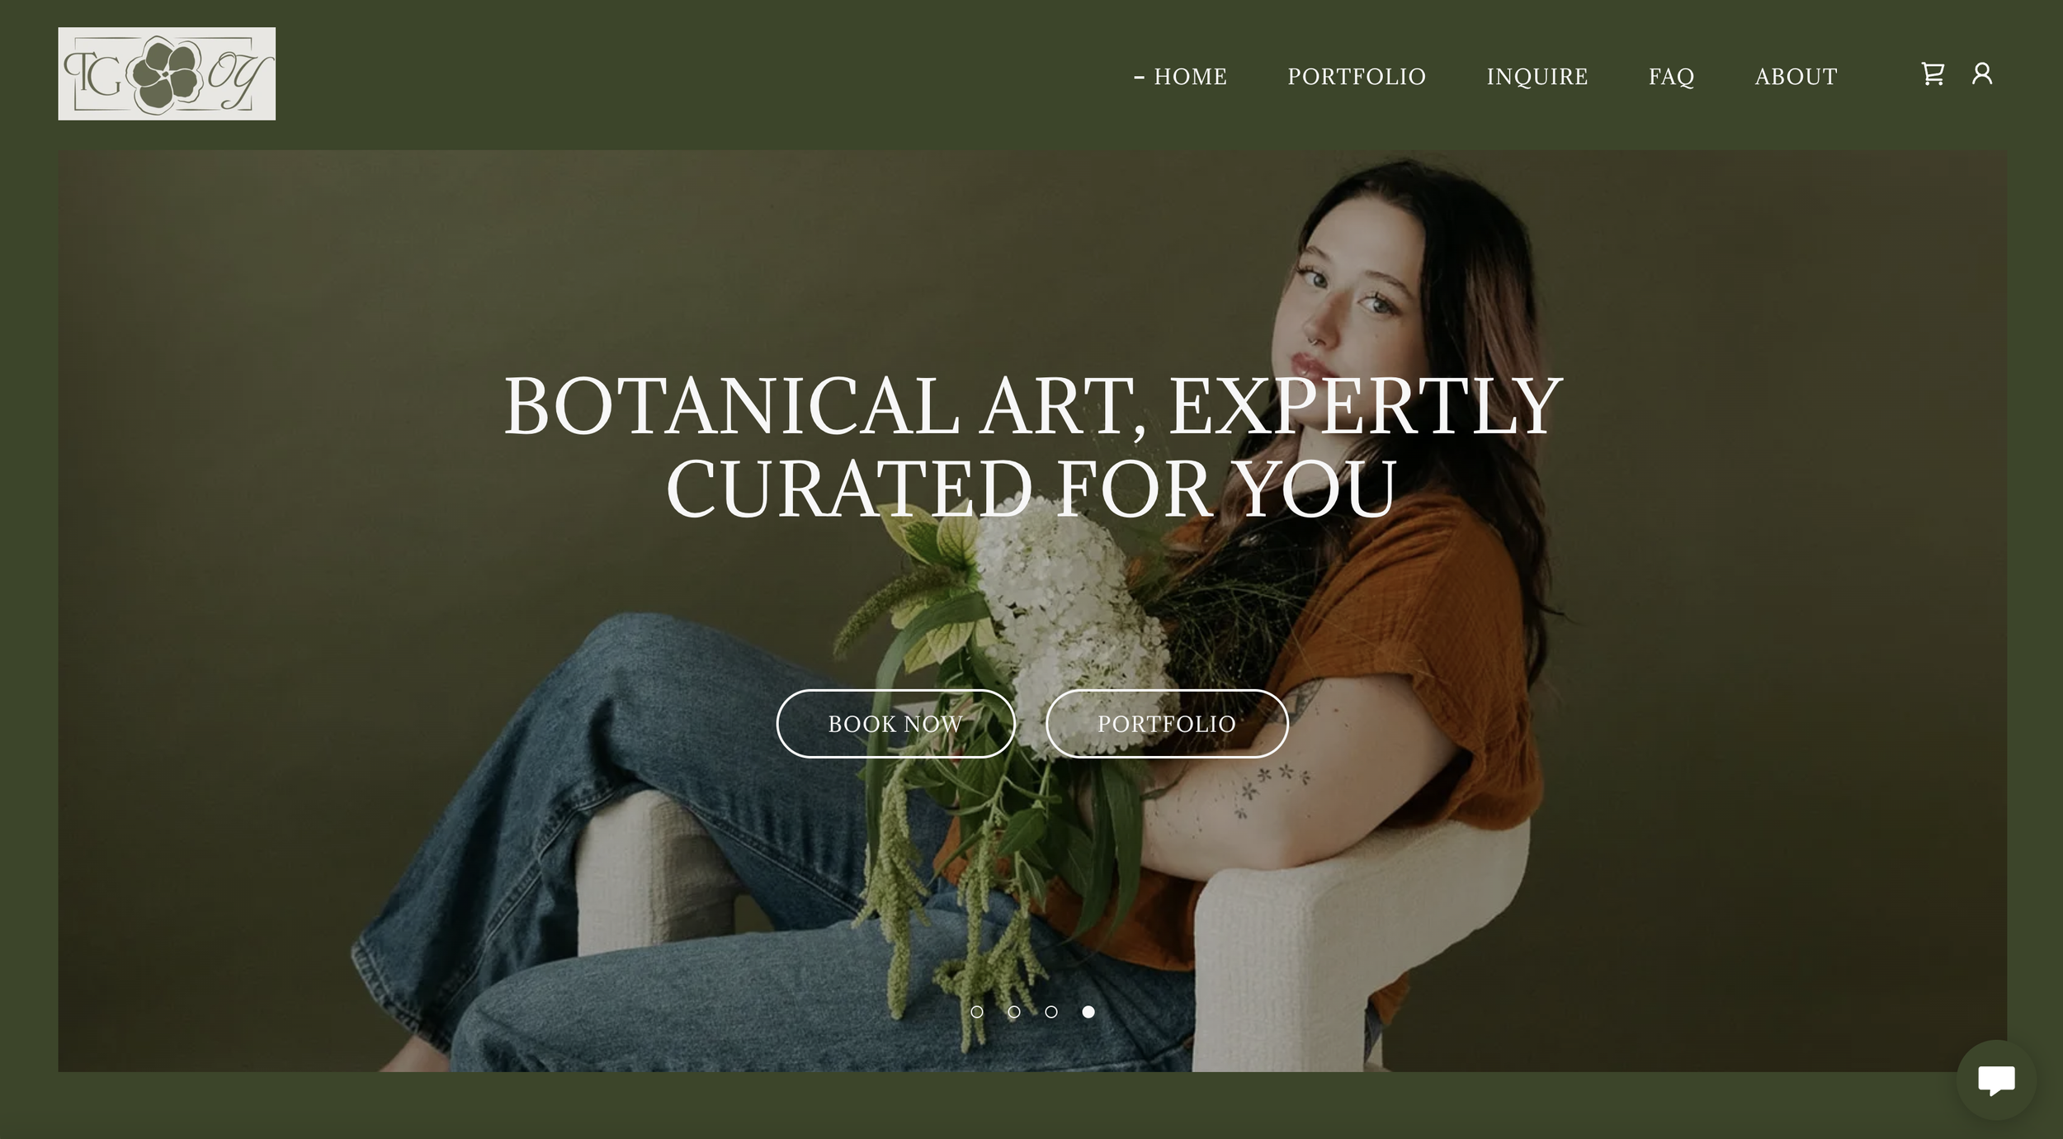Go to the Home nav item

pyautogui.click(x=1190, y=77)
